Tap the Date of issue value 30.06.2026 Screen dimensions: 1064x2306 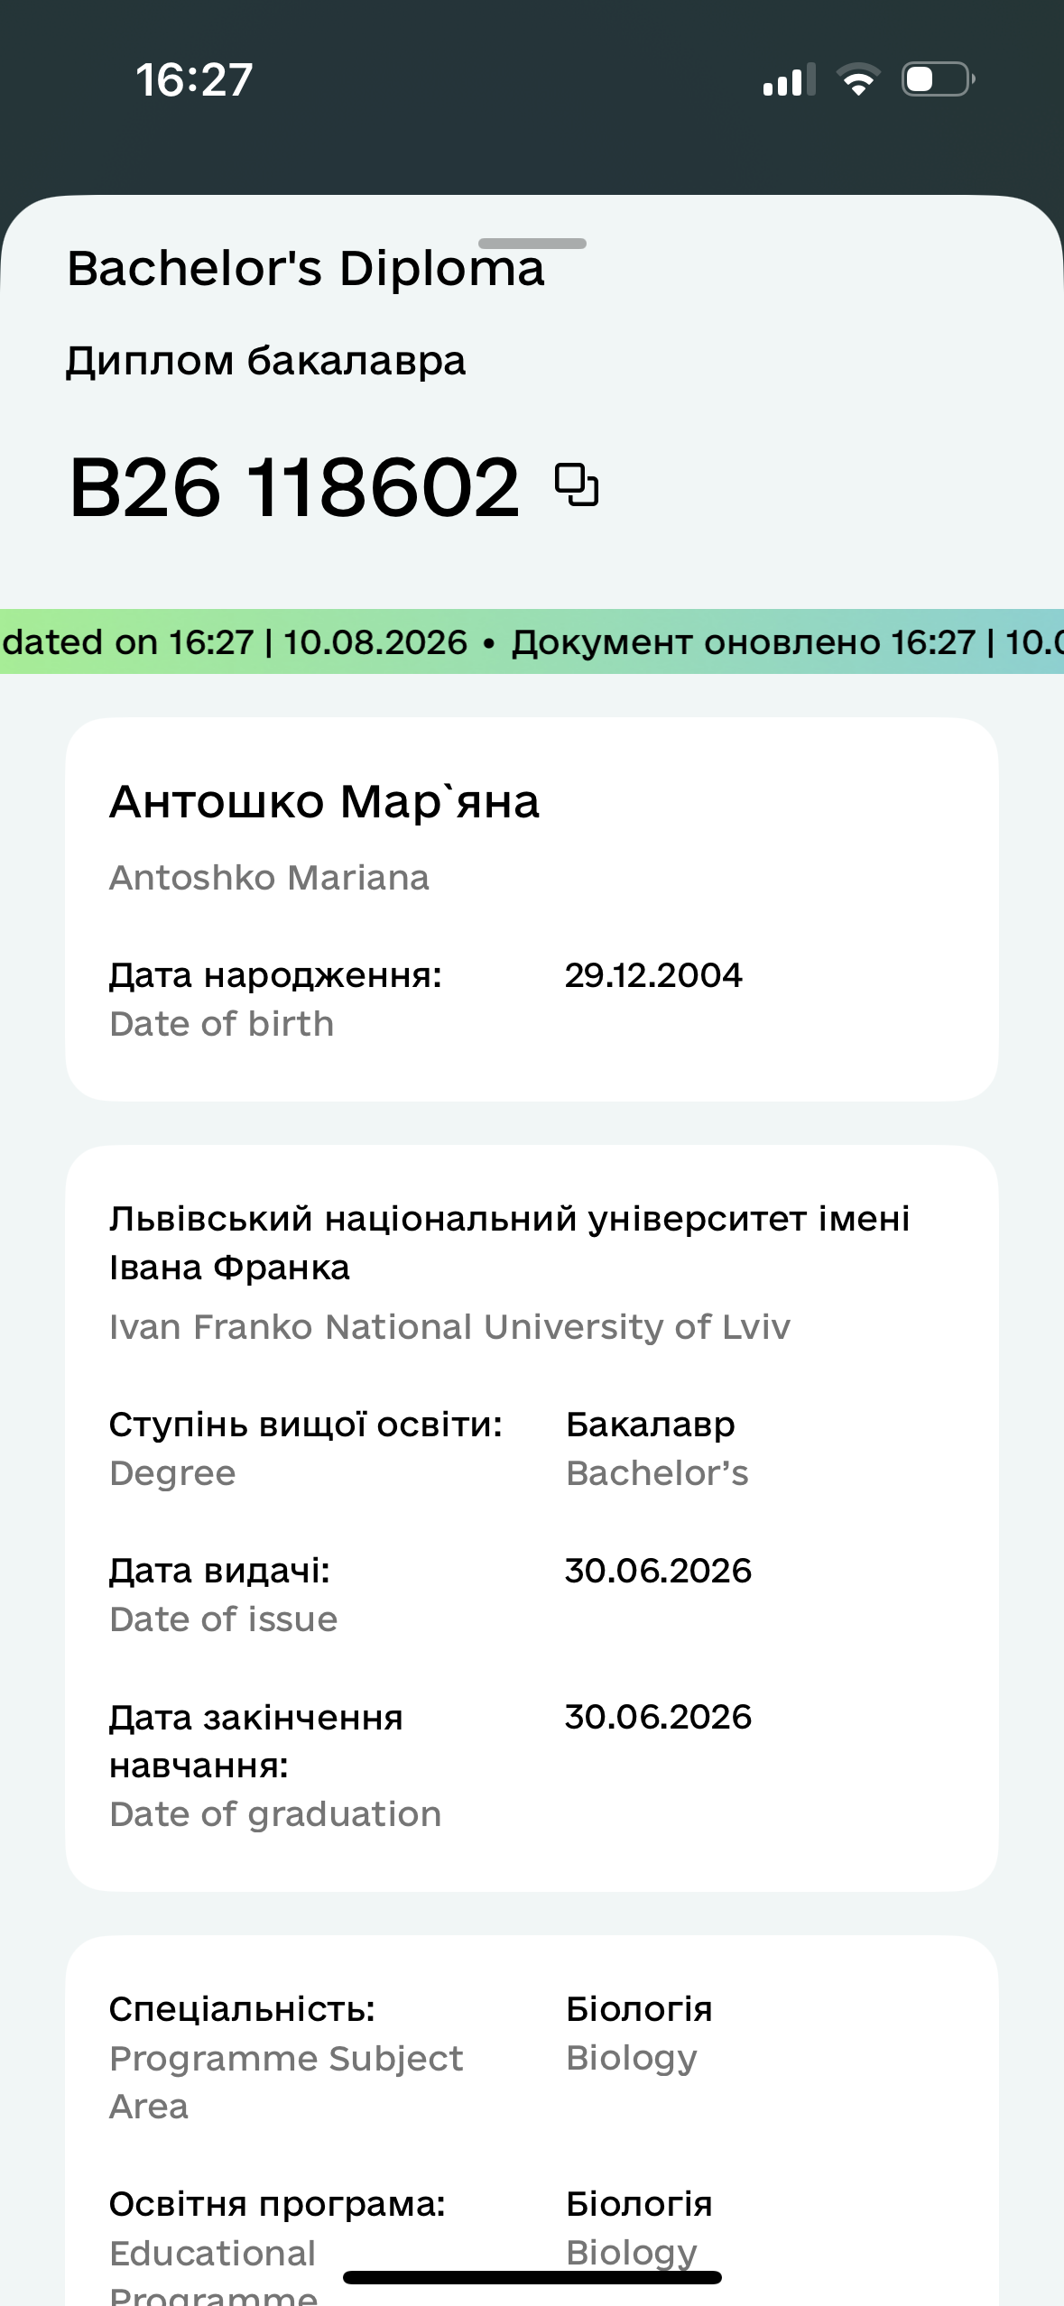658,1571
